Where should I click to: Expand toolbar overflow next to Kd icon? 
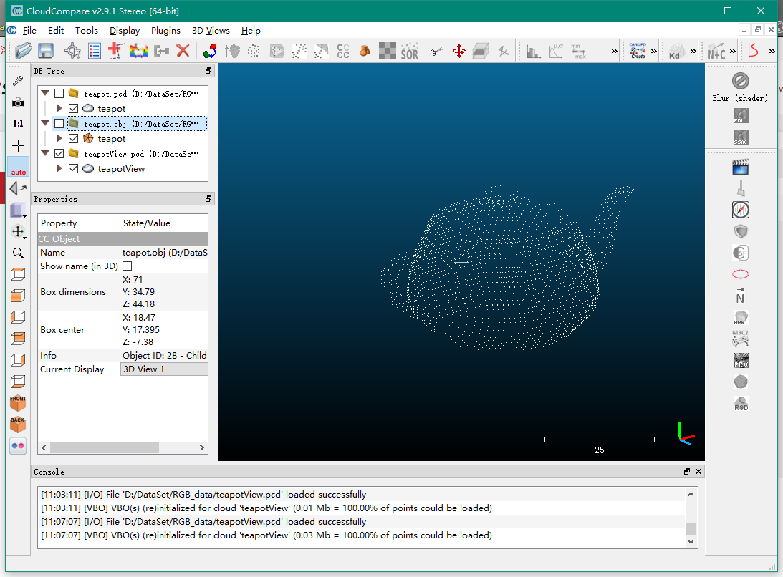point(693,51)
